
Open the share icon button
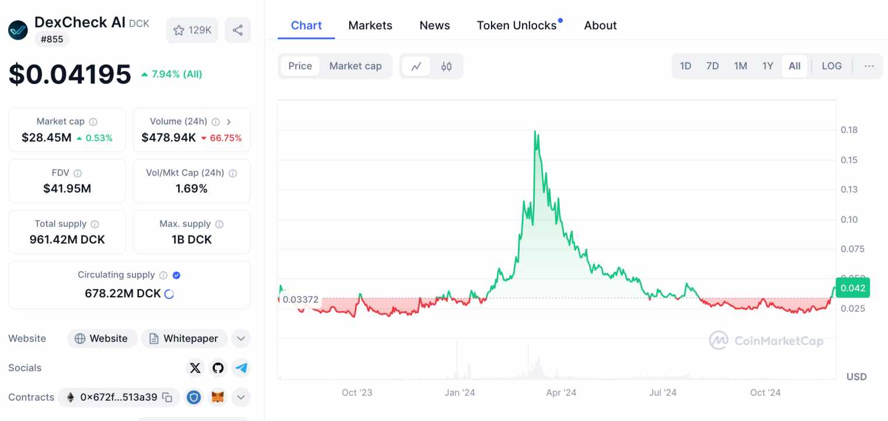[x=238, y=30]
